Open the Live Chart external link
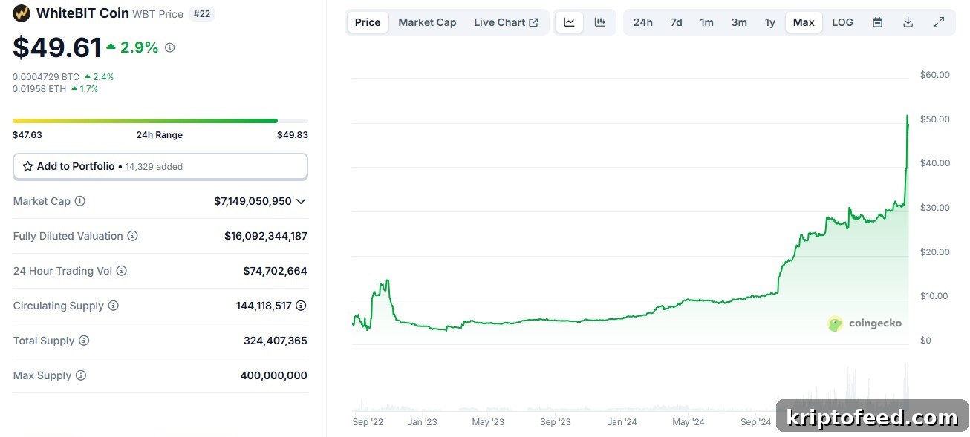Viewport: 970px width, 437px height. [x=506, y=22]
